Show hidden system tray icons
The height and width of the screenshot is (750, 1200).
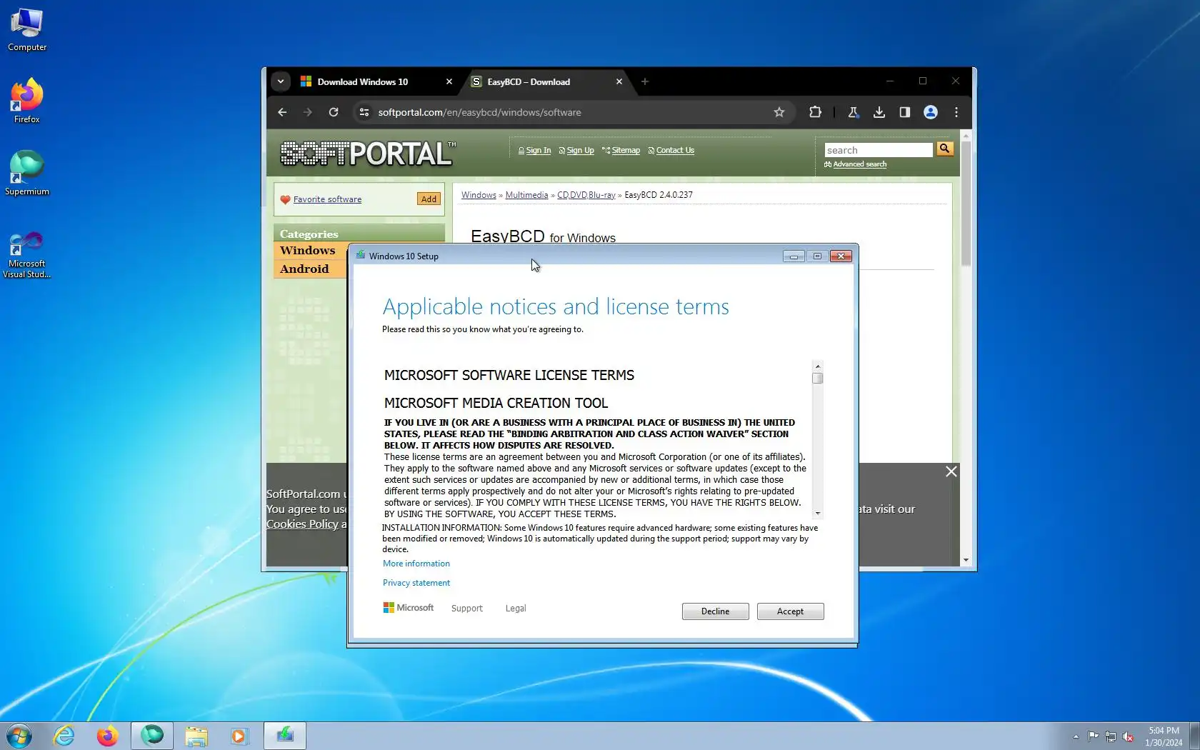click(1076, 736)
